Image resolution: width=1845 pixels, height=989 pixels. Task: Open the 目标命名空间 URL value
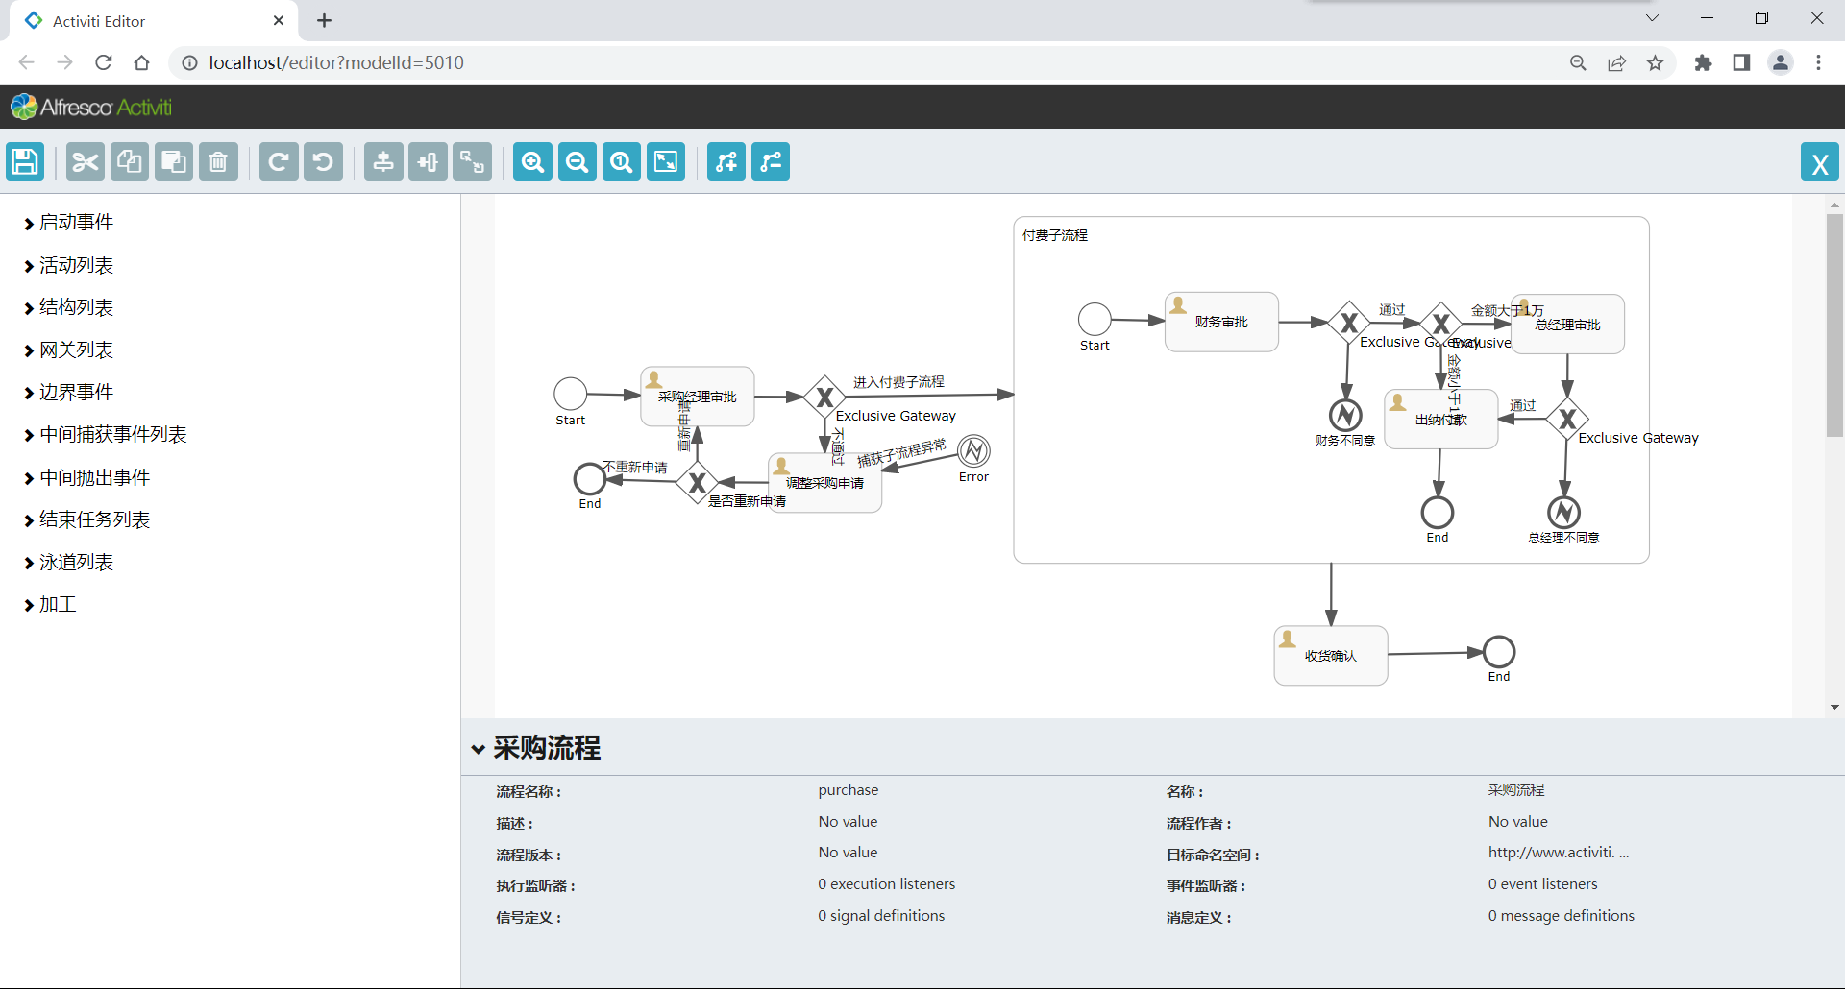click(1559, 853)
